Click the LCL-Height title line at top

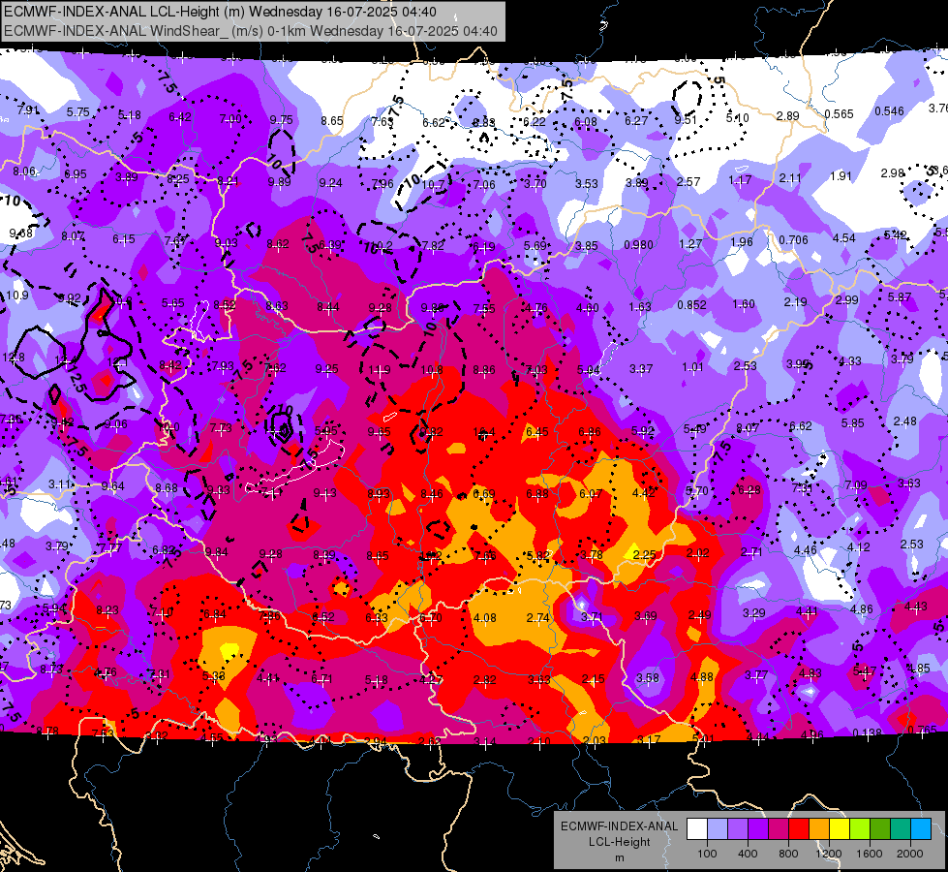pos(220,12)
